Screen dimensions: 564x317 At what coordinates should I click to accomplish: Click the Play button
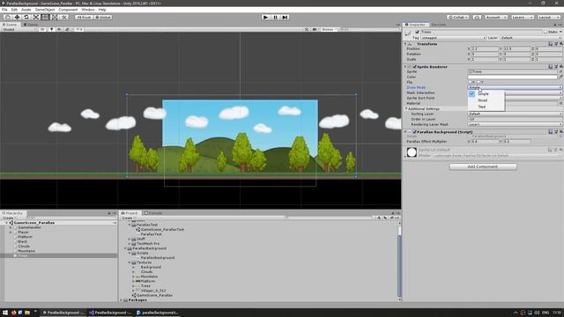(x=265, y=17)
